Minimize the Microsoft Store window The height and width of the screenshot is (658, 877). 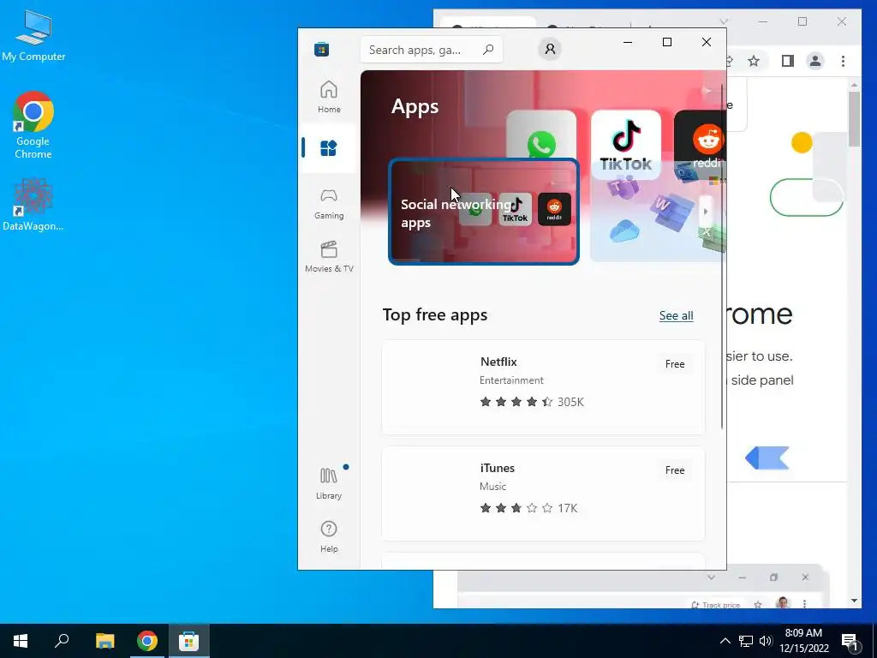[628, 42]
